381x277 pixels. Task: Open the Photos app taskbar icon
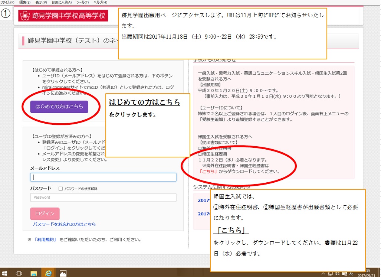[63, 273]
